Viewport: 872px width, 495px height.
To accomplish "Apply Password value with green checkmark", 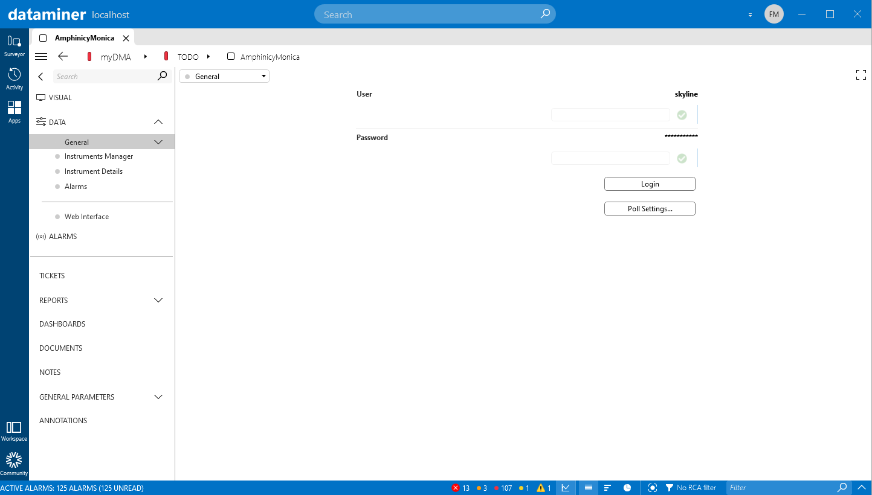I will [682, 158].
